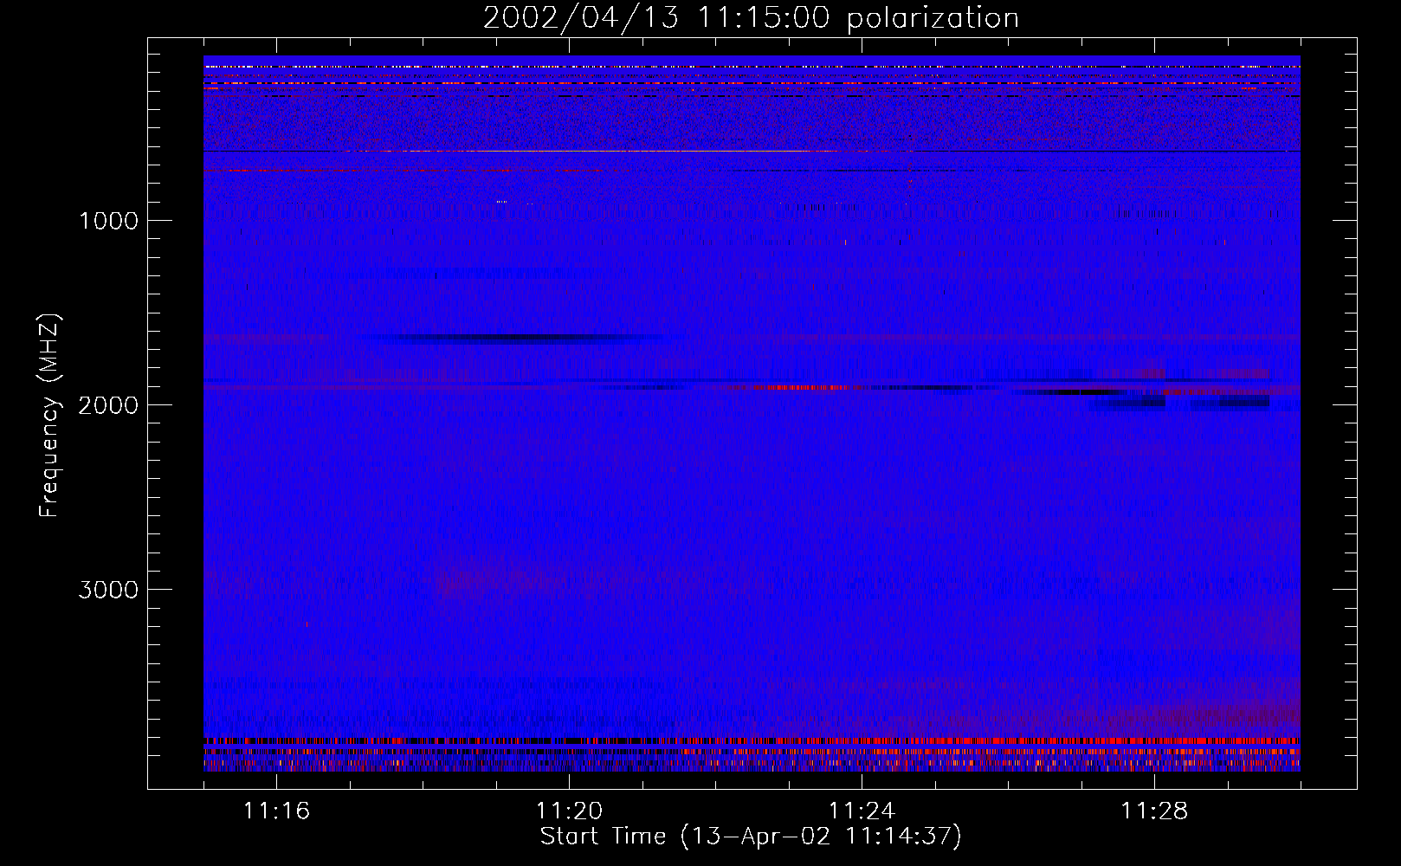Click the "3000" frequency tick label

coord(108,590)
